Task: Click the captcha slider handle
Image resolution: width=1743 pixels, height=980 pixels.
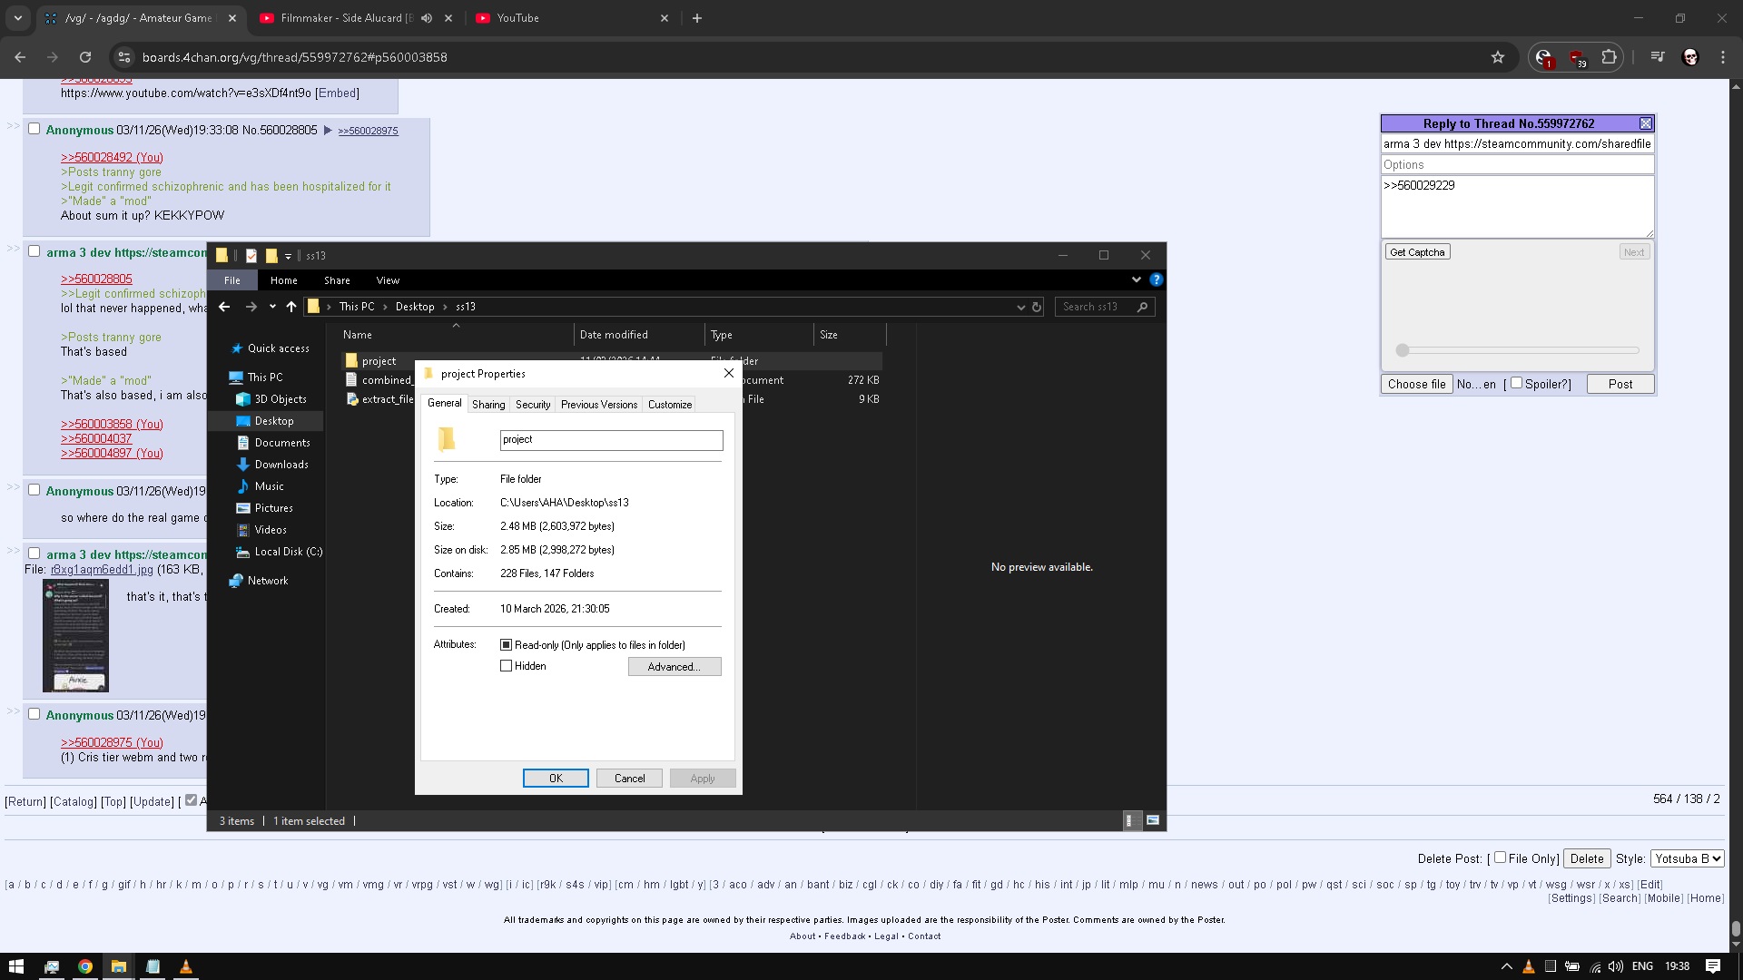Action: coord(1403,350)
